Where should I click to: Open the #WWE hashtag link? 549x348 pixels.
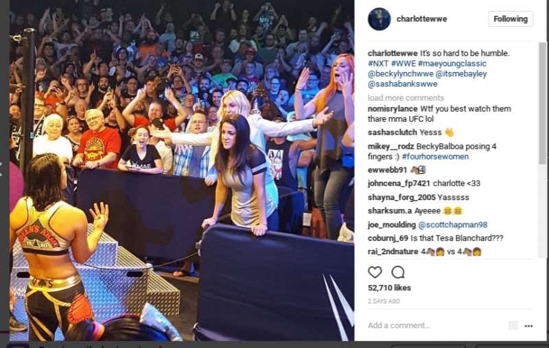tap(403, 64)
